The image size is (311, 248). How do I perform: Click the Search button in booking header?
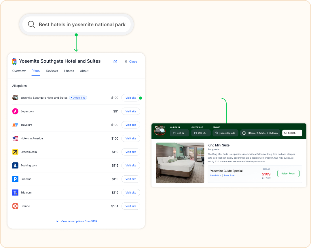point(292,133)
